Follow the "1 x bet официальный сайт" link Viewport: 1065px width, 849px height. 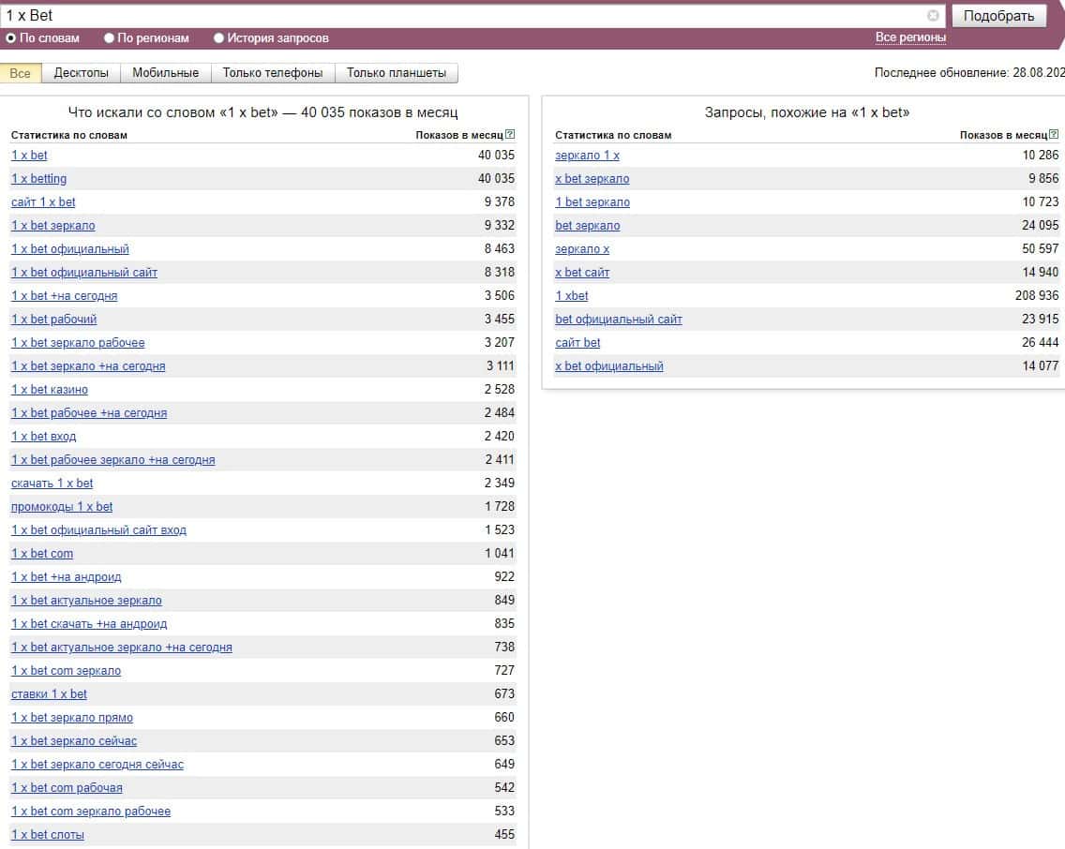[84, 273]
